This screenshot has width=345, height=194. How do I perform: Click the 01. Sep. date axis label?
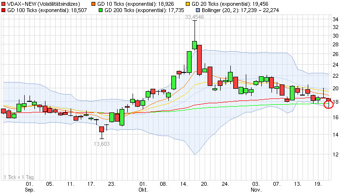[x=30, y=187]
